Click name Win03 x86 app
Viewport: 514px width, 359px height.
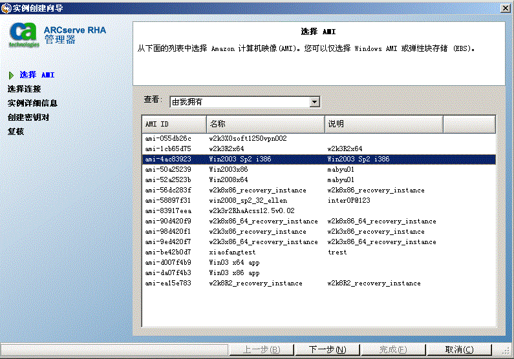tap(235, 273)
